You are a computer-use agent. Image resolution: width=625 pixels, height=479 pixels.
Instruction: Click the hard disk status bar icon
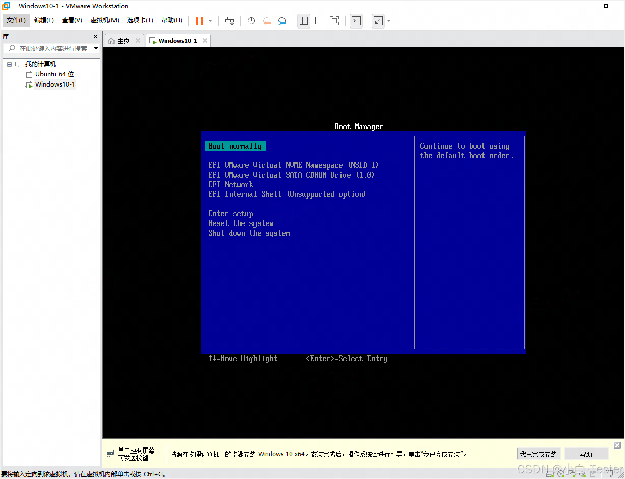click(550, 474)
